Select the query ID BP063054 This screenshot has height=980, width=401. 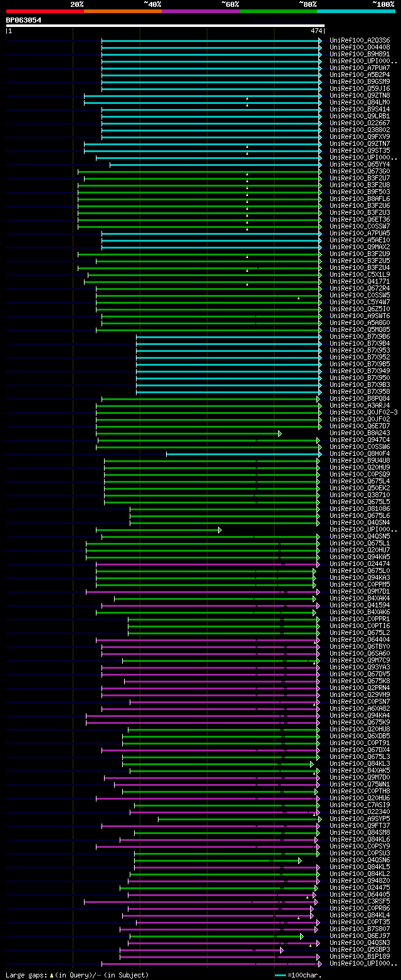pyautogui.click(x=24, y=20)
